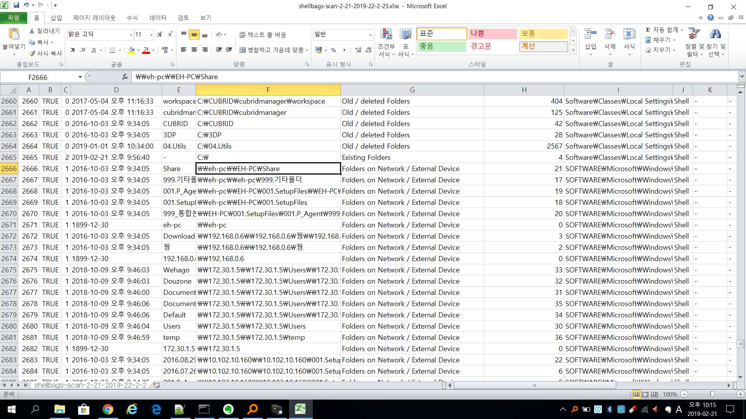Click the Format Painter (서식 복사) brush icon
Viewport: 746px width, 419px height.
pos(32,54)
